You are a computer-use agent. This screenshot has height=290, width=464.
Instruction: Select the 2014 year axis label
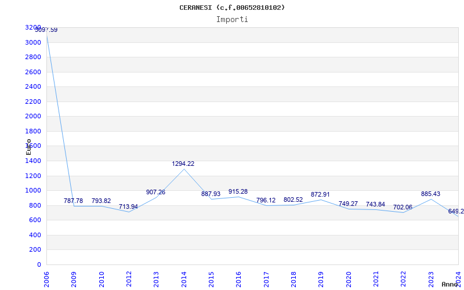coord(184,279)
